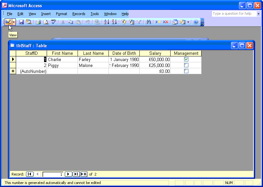This screenshot has width=263, height=187.
Task: Click the (AutoNumber) cell
Action: click(x=31, y=71)
